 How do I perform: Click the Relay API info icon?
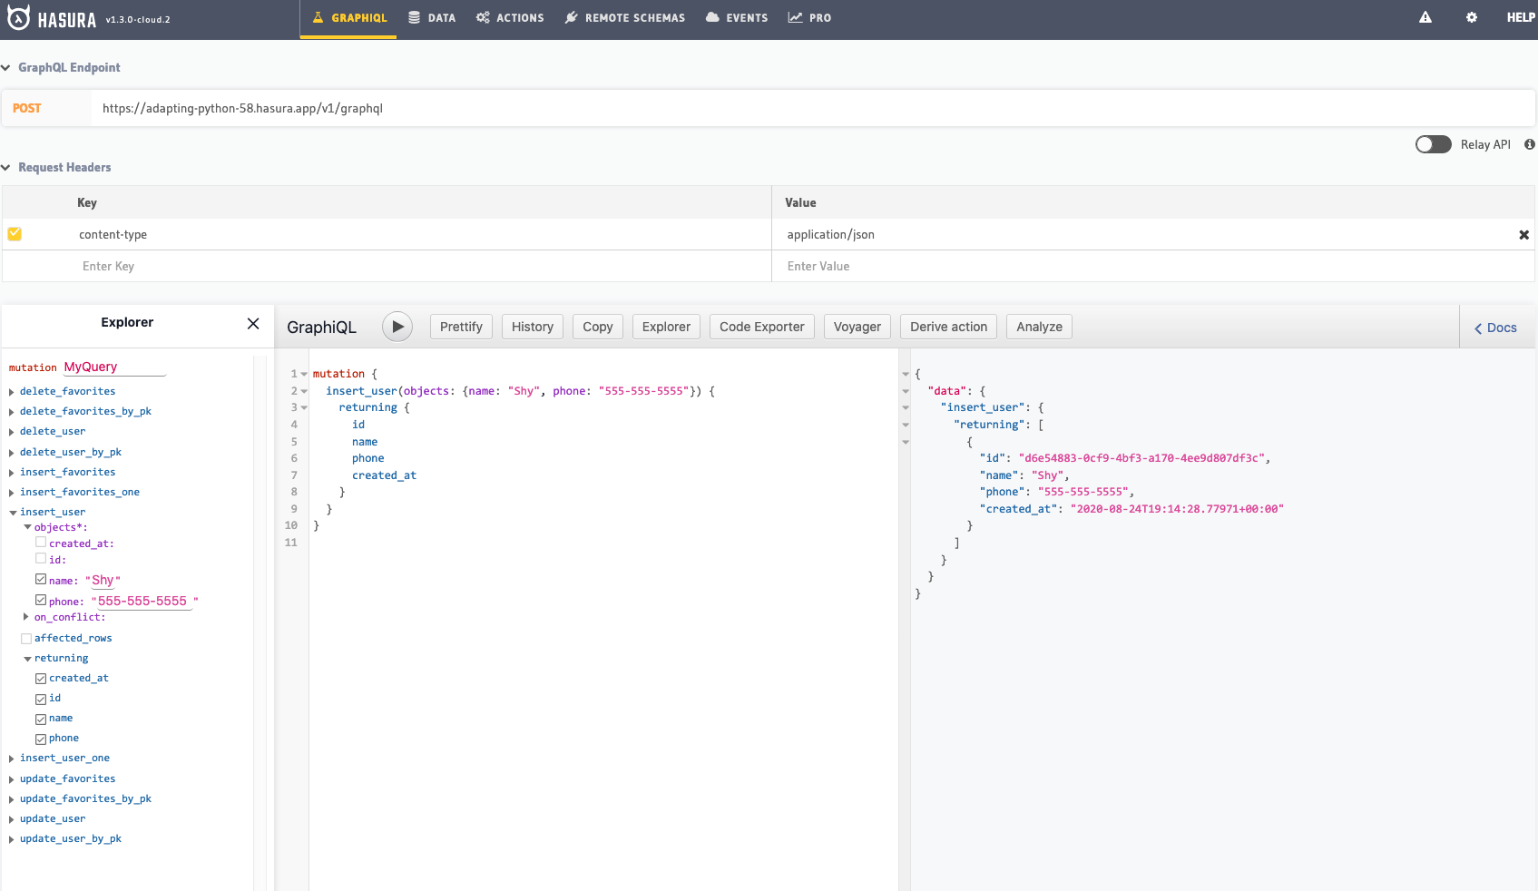point(1530,144)
